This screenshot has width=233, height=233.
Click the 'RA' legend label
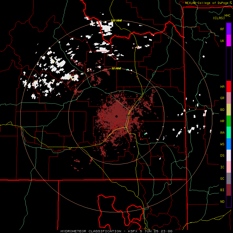(x=222, y=133)
